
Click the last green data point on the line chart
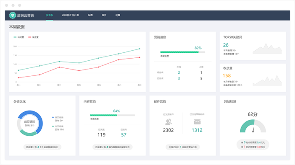[140, 49]
